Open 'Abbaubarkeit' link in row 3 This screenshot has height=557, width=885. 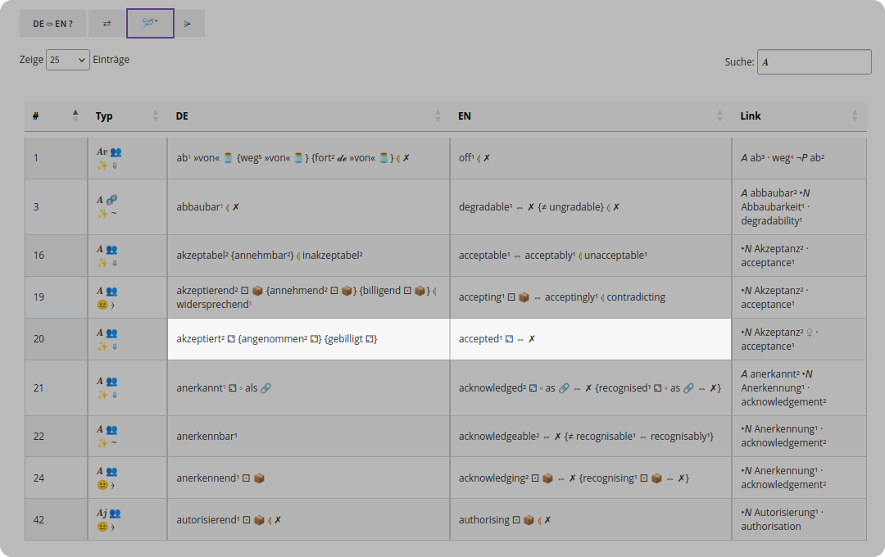point(773,207)
